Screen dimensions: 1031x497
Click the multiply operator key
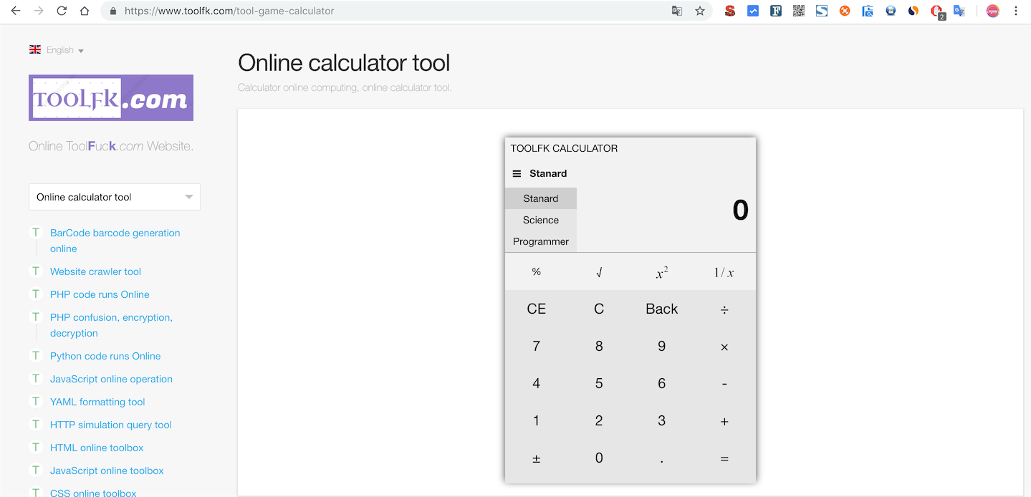pos(724,347)
